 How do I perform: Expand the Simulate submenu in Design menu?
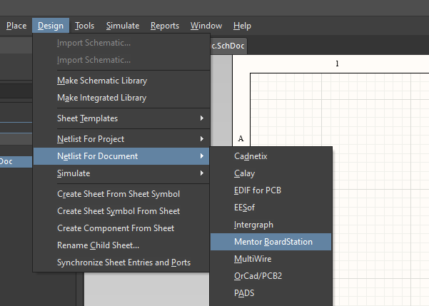pyautogui.click(x=121, y=173)
